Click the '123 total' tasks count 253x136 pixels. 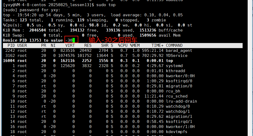pyautogui.click(x=30, y=20)
